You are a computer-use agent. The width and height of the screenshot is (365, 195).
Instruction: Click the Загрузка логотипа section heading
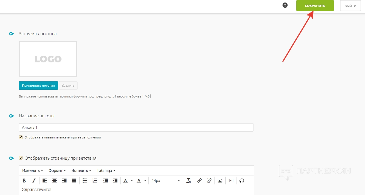coord(38,34)
